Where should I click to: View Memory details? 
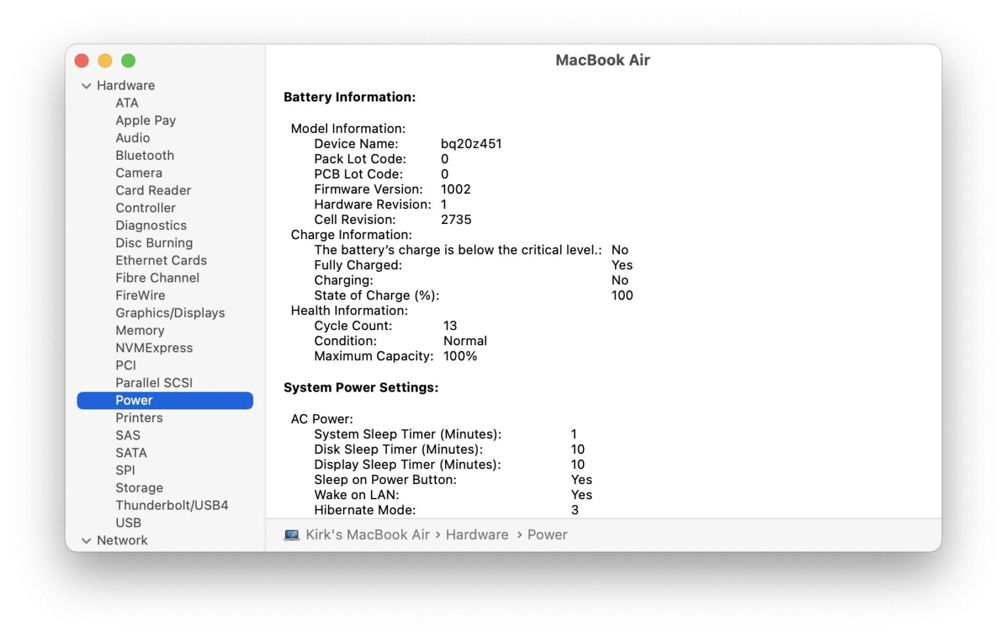[140, 330]
